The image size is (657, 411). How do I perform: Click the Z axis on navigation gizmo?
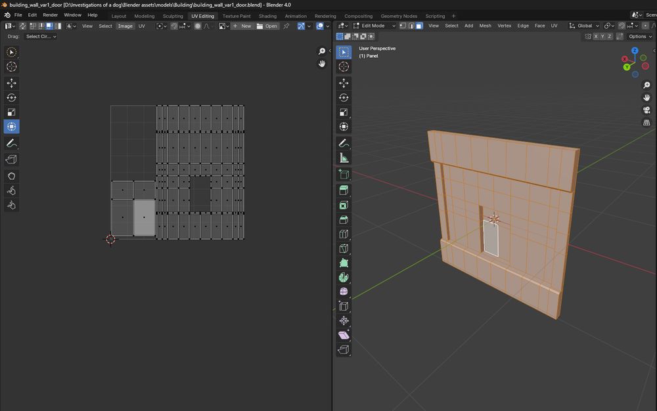click(x=635, y=50)
